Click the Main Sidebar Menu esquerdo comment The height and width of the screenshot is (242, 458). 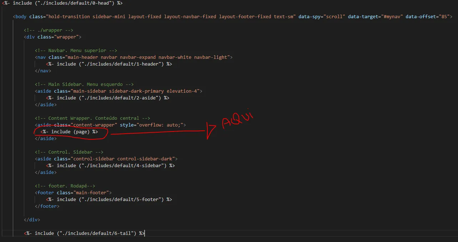point(84,84)
